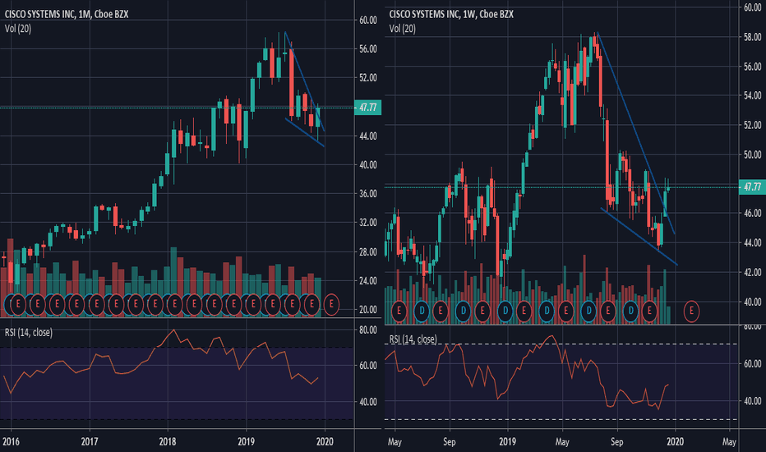Screen dimensions: 766x452
Task: Click the 2018 label on monthly time axis
Action: (x=168, y=441)
